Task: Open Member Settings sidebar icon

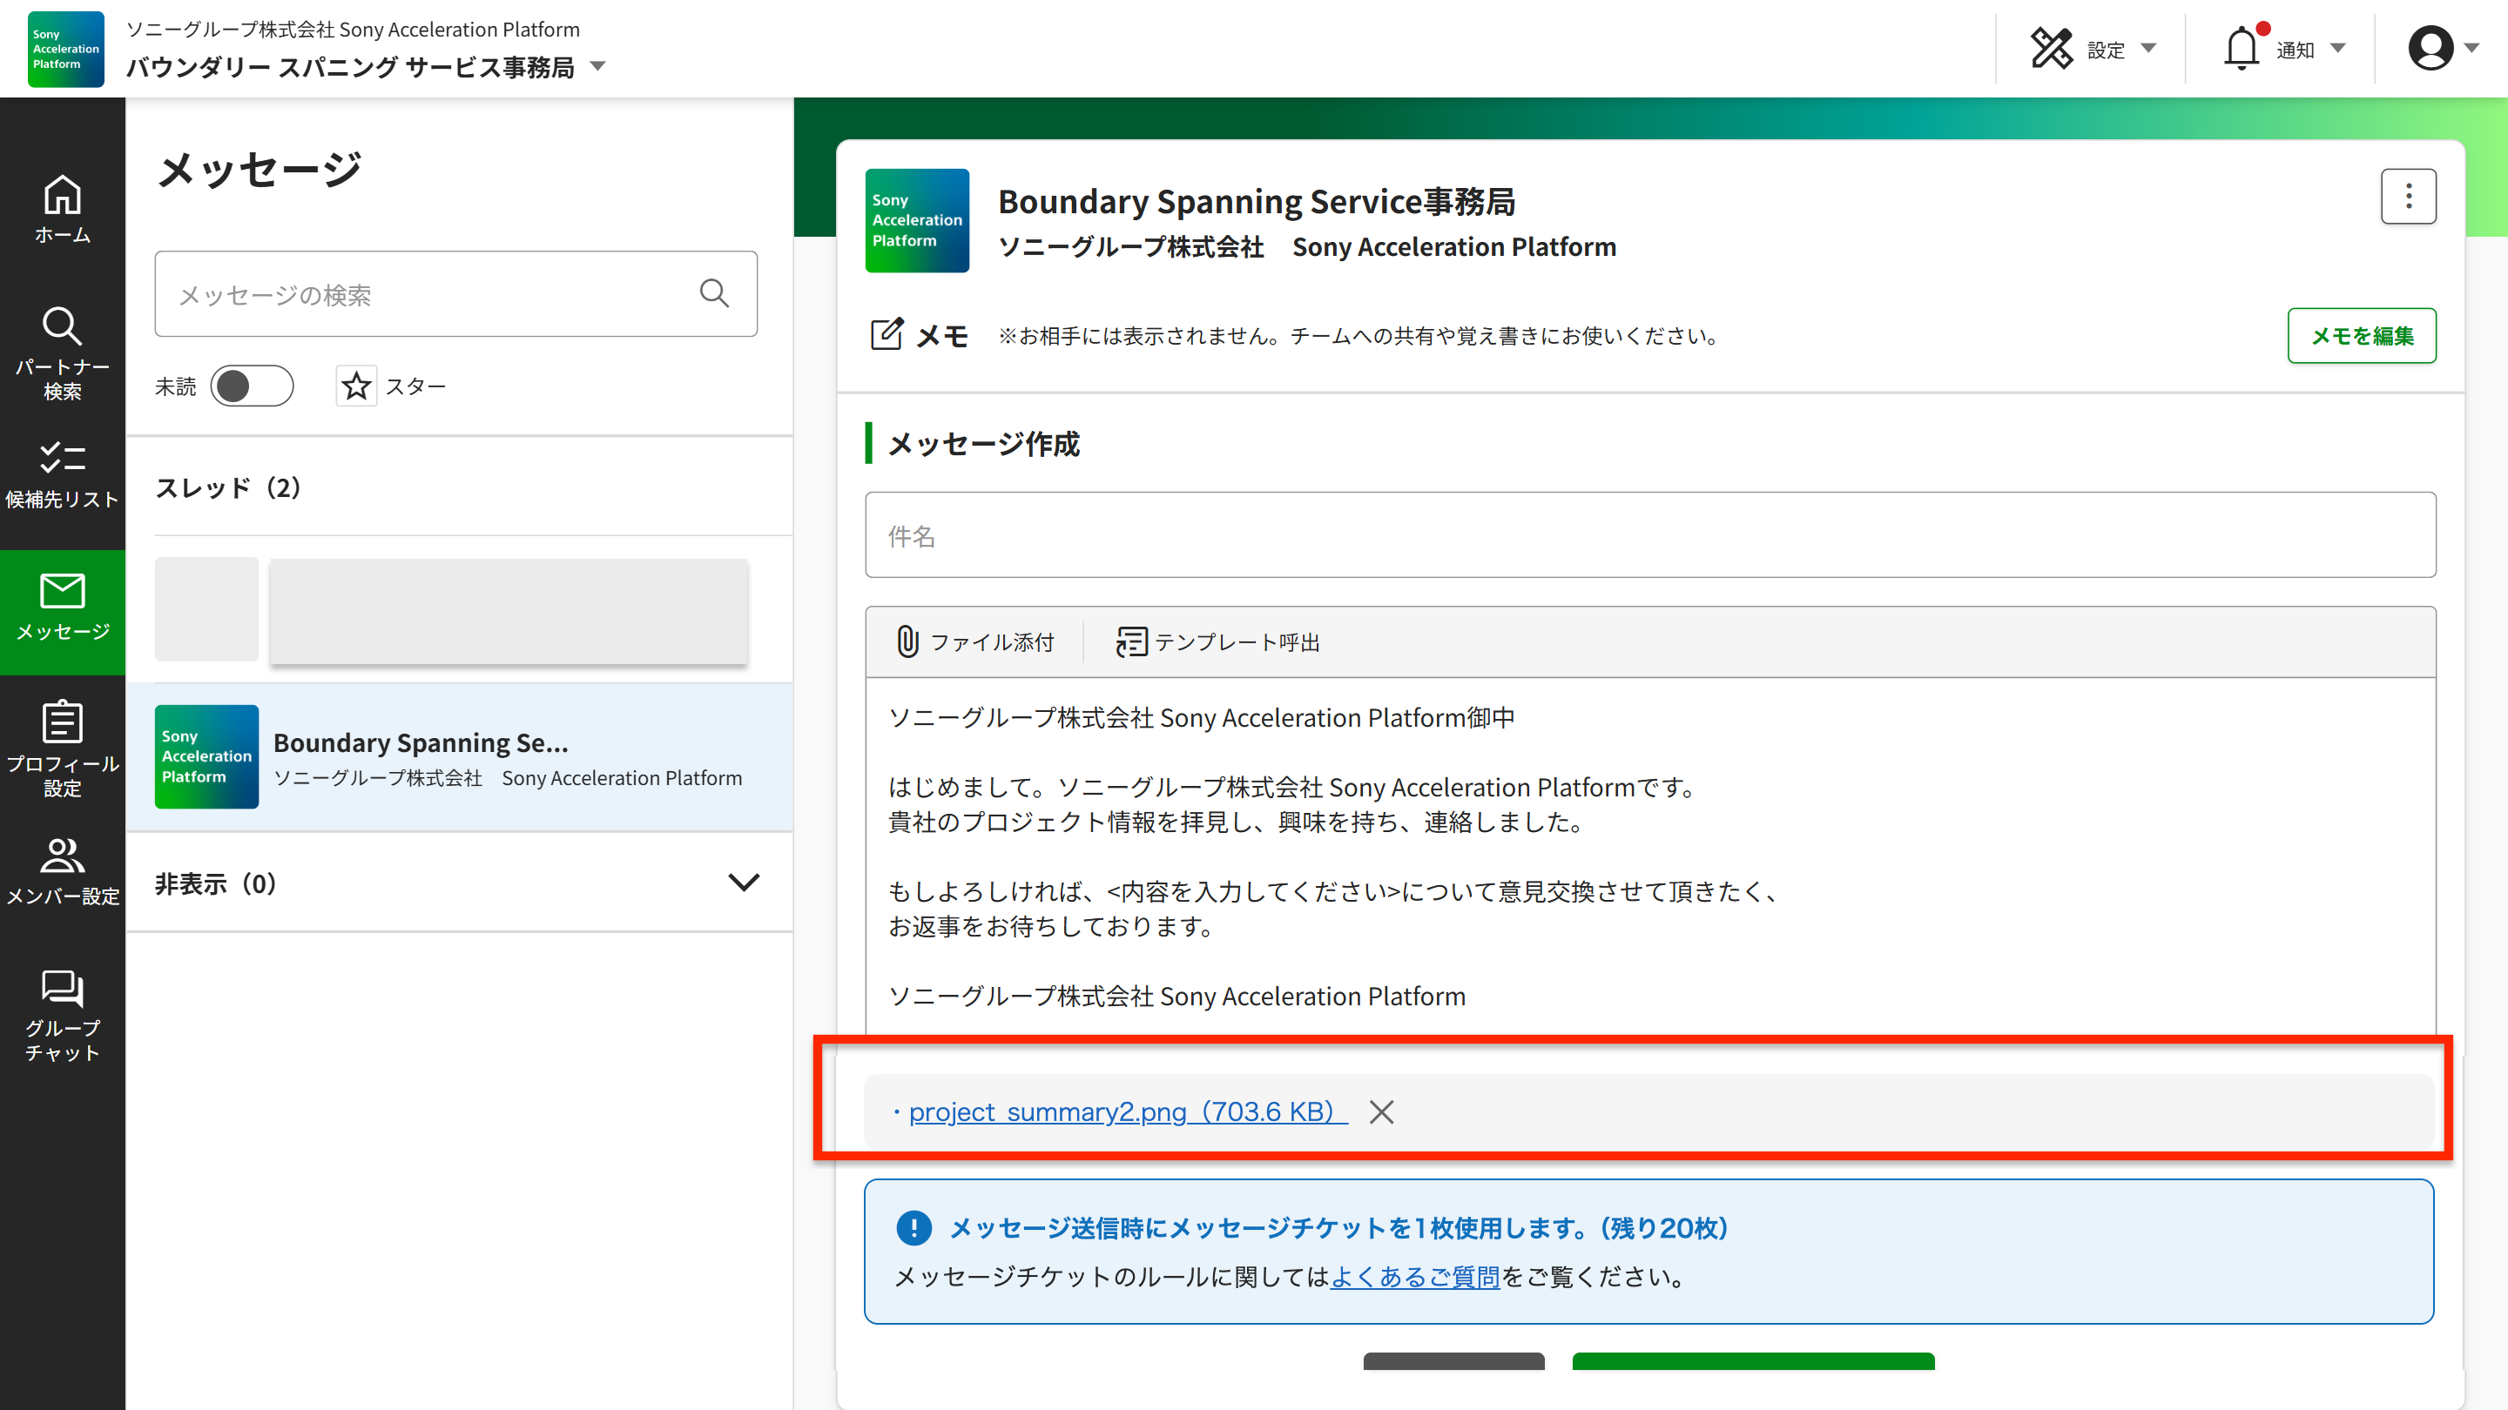Action: (63, 871)
